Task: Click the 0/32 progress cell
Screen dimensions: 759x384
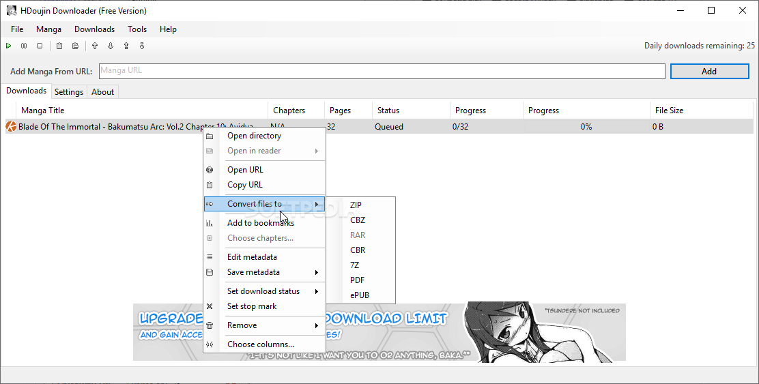Action: pyautogui.click(x=487, y=127)
